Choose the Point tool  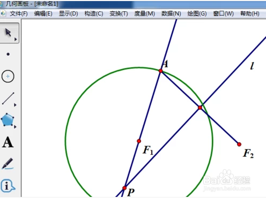[x=8, y=54]
